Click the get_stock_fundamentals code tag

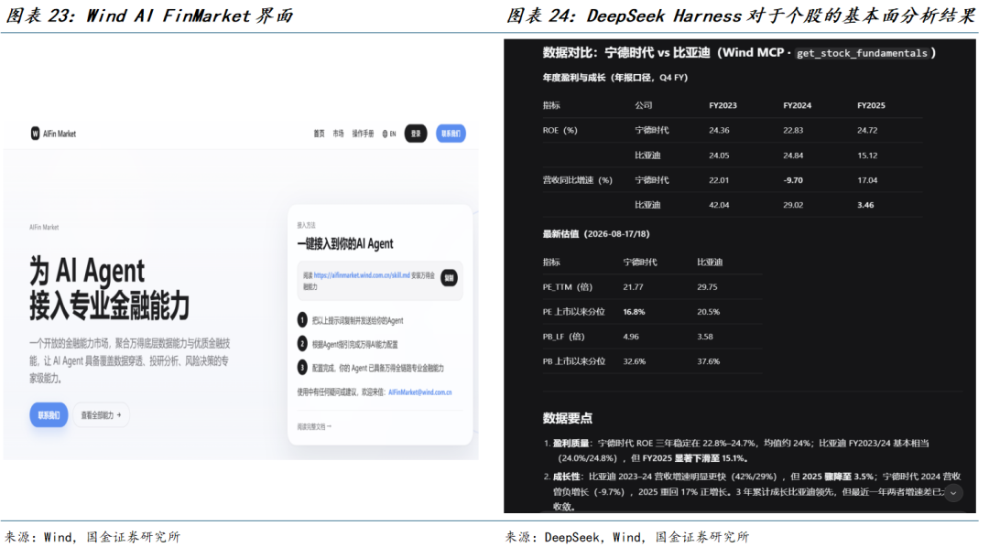(x=862, y=54)
